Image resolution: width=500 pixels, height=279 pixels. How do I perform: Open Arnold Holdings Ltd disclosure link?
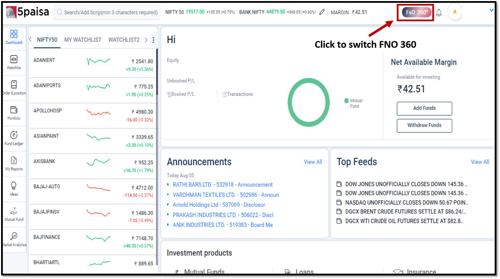pyautogui.click(x=219, y=205)
